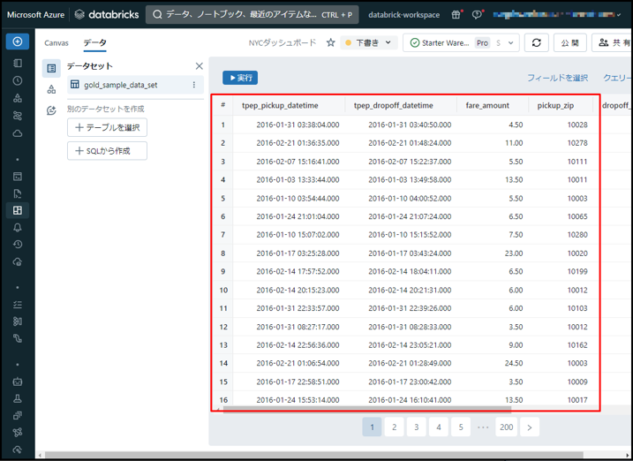
Task: Click the New (plus) sidebar icon
Action: pyautogui.click(x=17, y=42)
